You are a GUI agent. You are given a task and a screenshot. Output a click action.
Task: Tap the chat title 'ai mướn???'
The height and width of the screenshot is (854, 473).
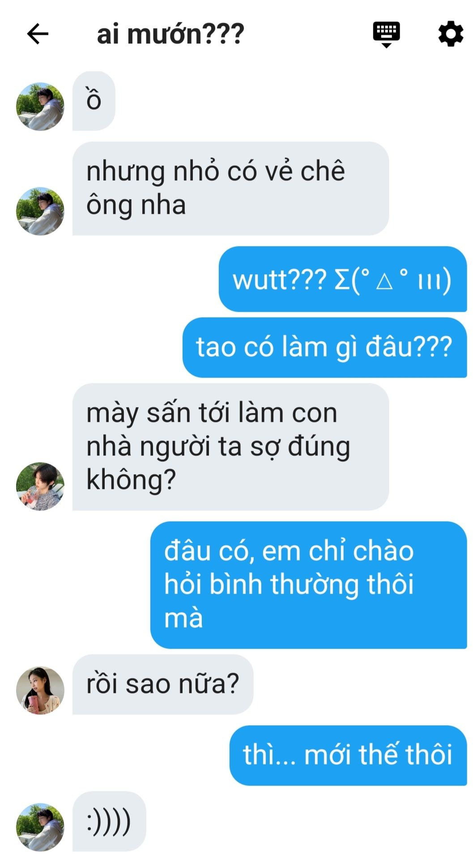[x=170, y=34]
